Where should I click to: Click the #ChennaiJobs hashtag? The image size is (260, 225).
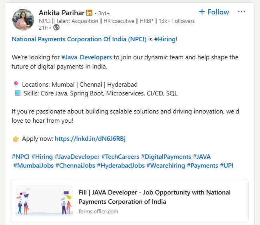[x=75, y=165]
